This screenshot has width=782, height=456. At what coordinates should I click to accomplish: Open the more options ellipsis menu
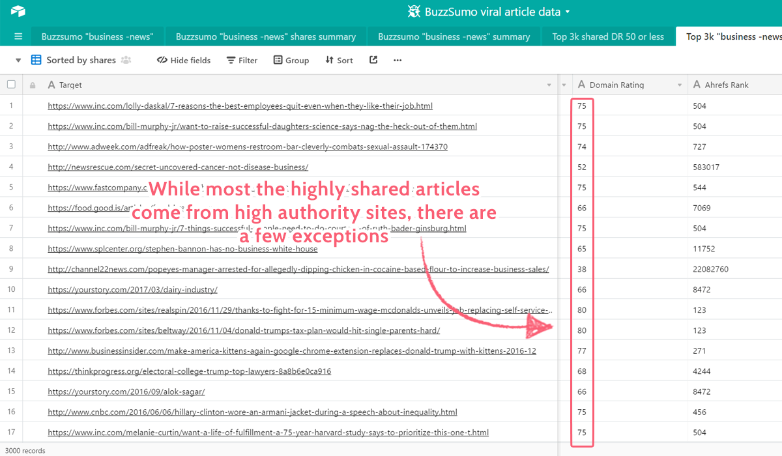click(x=398, y=60)
